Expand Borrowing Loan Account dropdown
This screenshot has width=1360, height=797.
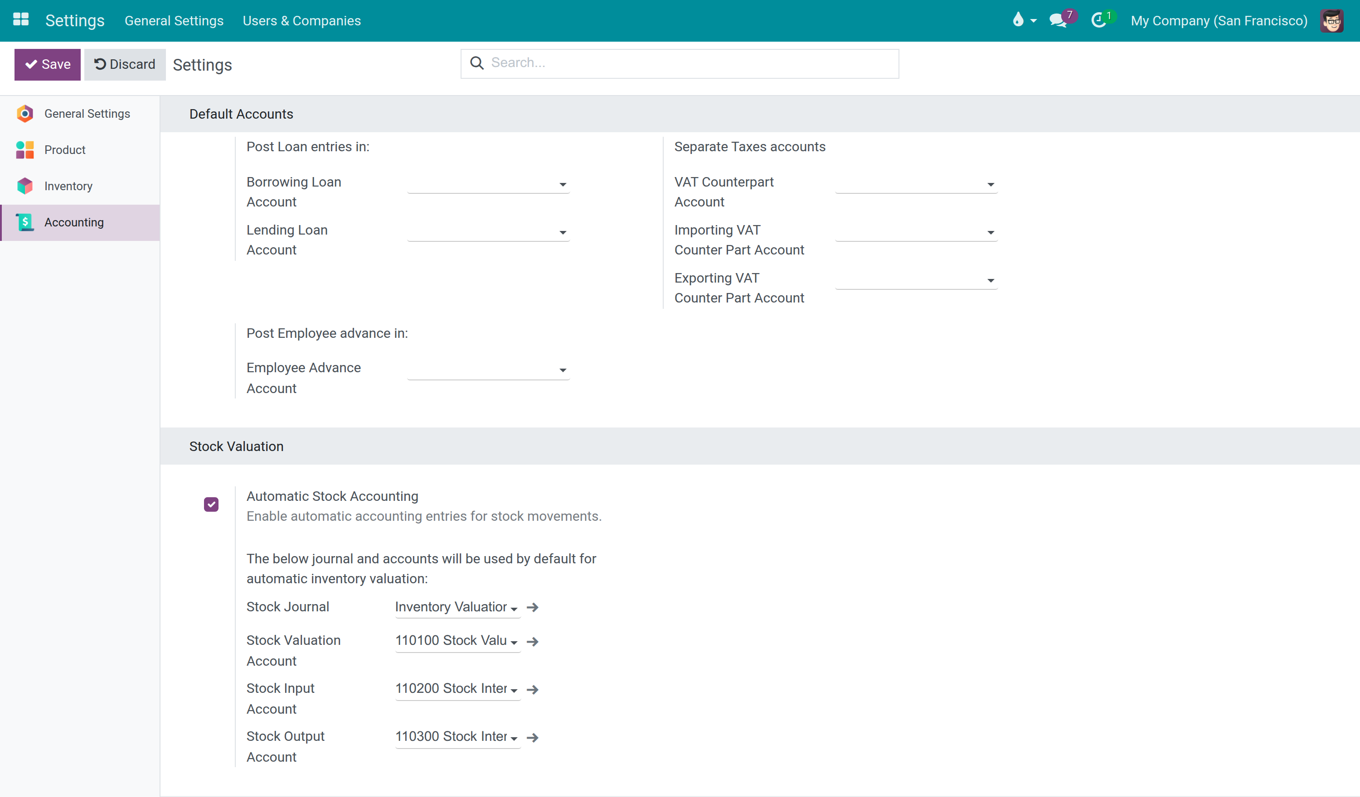pos(488,184)
